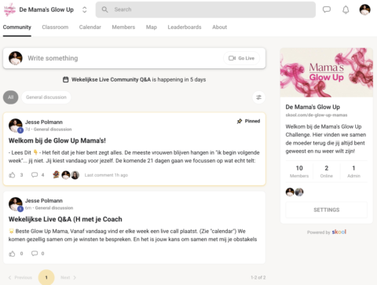Click the Pinned pin icon

(x=240, y=121)
